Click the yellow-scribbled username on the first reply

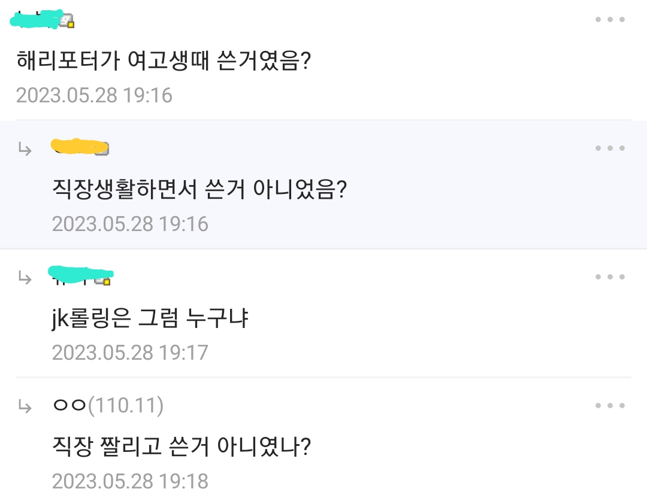[x=75, y=147]
